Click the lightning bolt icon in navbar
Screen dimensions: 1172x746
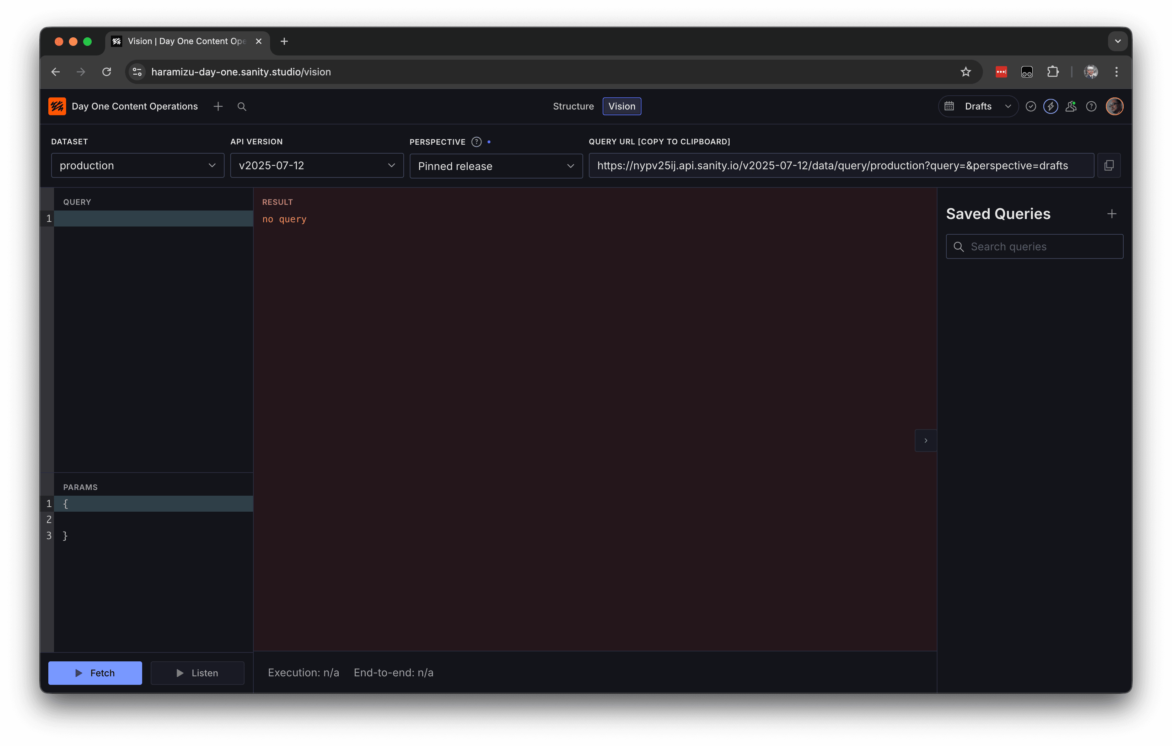1050,106
